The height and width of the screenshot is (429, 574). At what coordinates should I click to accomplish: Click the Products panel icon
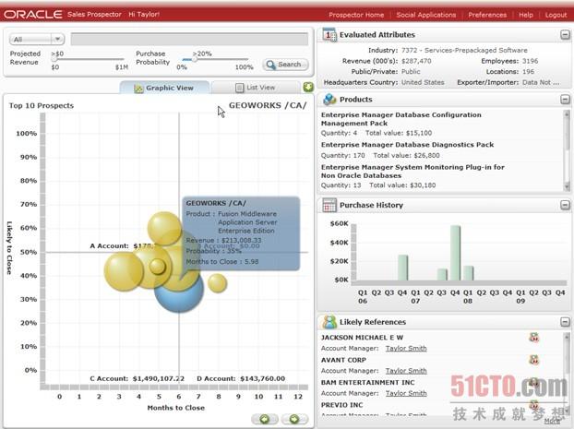coord(329,100)
